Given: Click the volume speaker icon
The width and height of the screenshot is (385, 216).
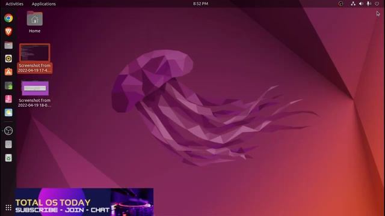Looking at the screenshot, I should coord(361,4).
